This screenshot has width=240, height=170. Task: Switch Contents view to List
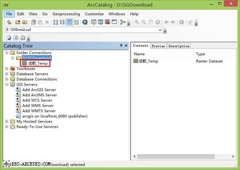point(62,22)
